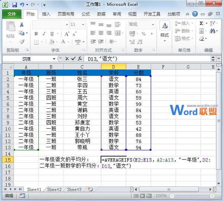This screenshot has width=223, height=201.
Task: Switch to the Sheet2 worksheet tab
Action: (x=54, y=190)
